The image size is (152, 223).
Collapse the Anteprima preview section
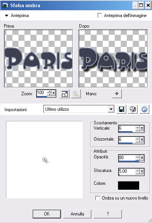pyautogui.click(x=6, y=15)
